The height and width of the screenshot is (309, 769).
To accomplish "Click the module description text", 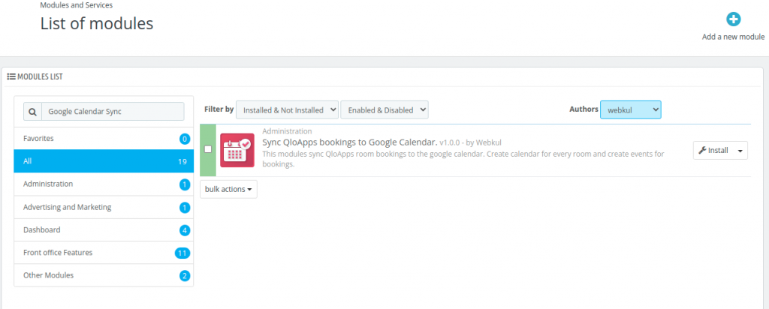I will tap(463, 159).
